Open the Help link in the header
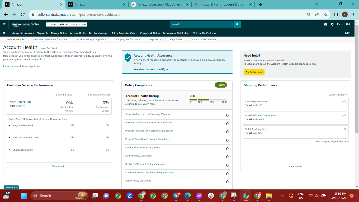The width and height of the screenshot is (359, 202). 349,24
